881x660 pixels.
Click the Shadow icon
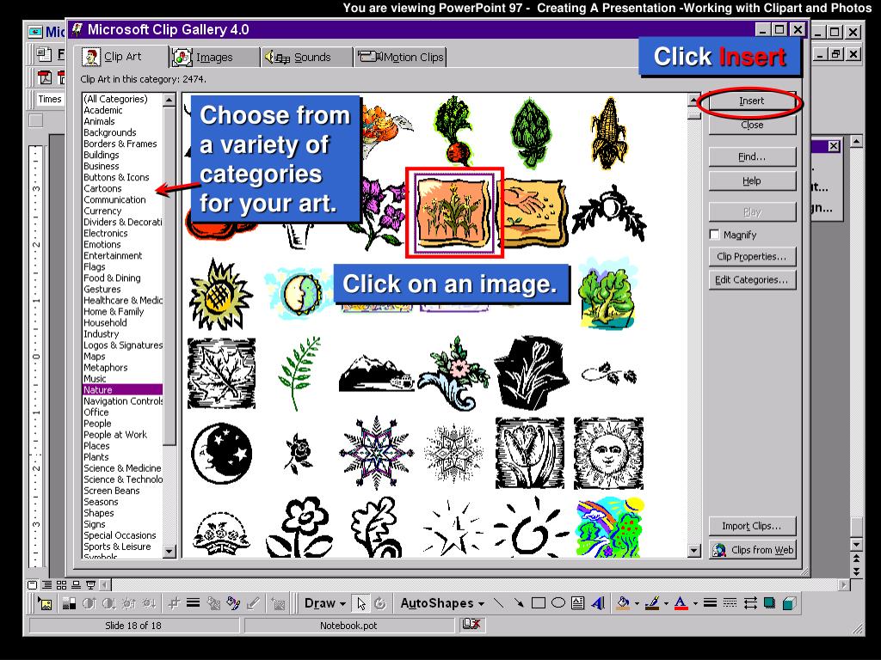[770, 603]
